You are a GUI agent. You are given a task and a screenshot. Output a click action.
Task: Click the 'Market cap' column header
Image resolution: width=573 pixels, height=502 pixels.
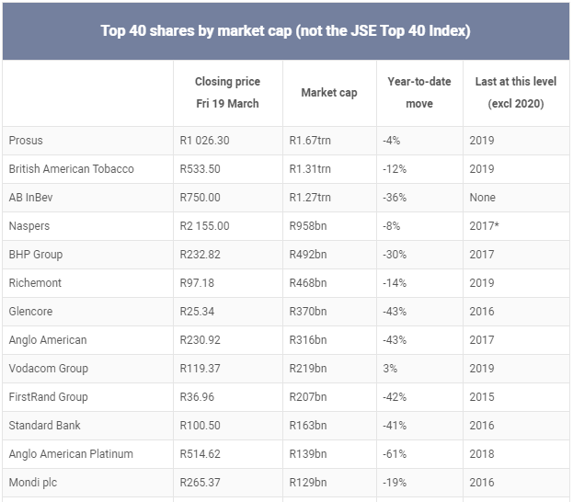pyautogui.click(x=329, y=93)
